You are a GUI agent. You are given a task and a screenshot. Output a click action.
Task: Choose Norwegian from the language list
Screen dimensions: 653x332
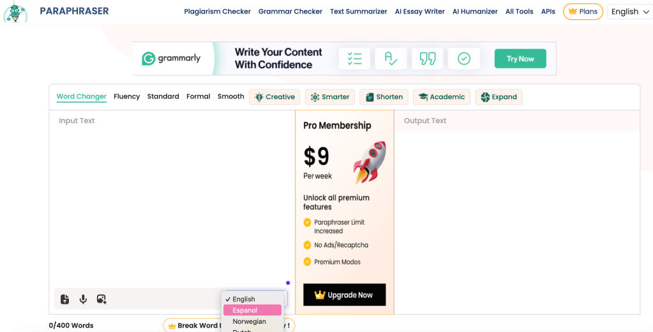[x=249, y=322]
